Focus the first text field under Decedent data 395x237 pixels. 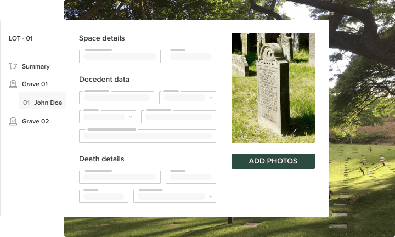click(116, 98)
